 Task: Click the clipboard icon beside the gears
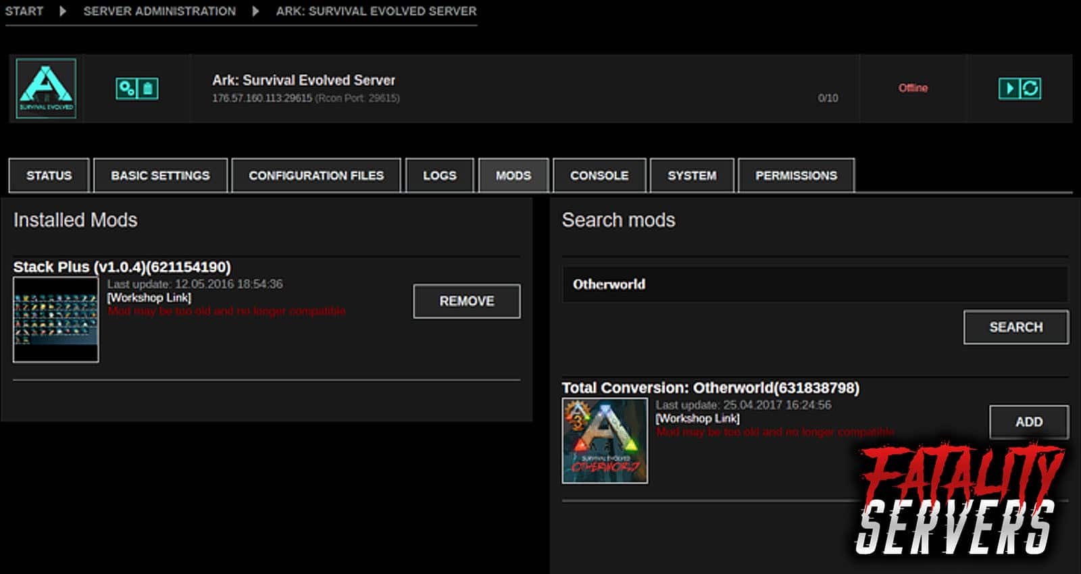coord(148,88)
